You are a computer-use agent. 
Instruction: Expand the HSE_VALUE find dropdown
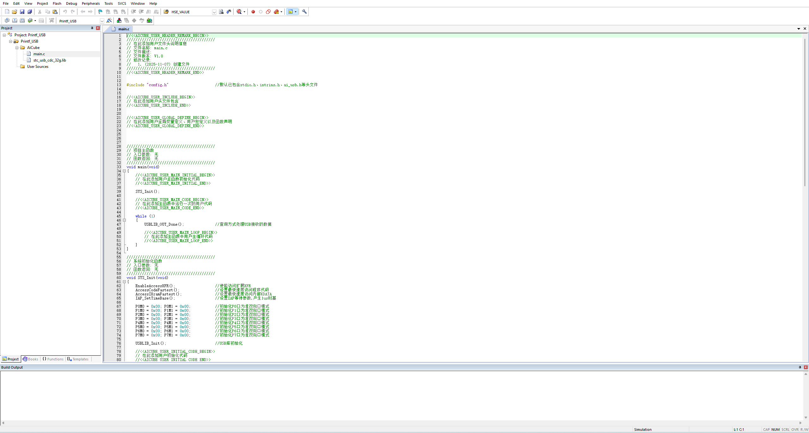214,12
